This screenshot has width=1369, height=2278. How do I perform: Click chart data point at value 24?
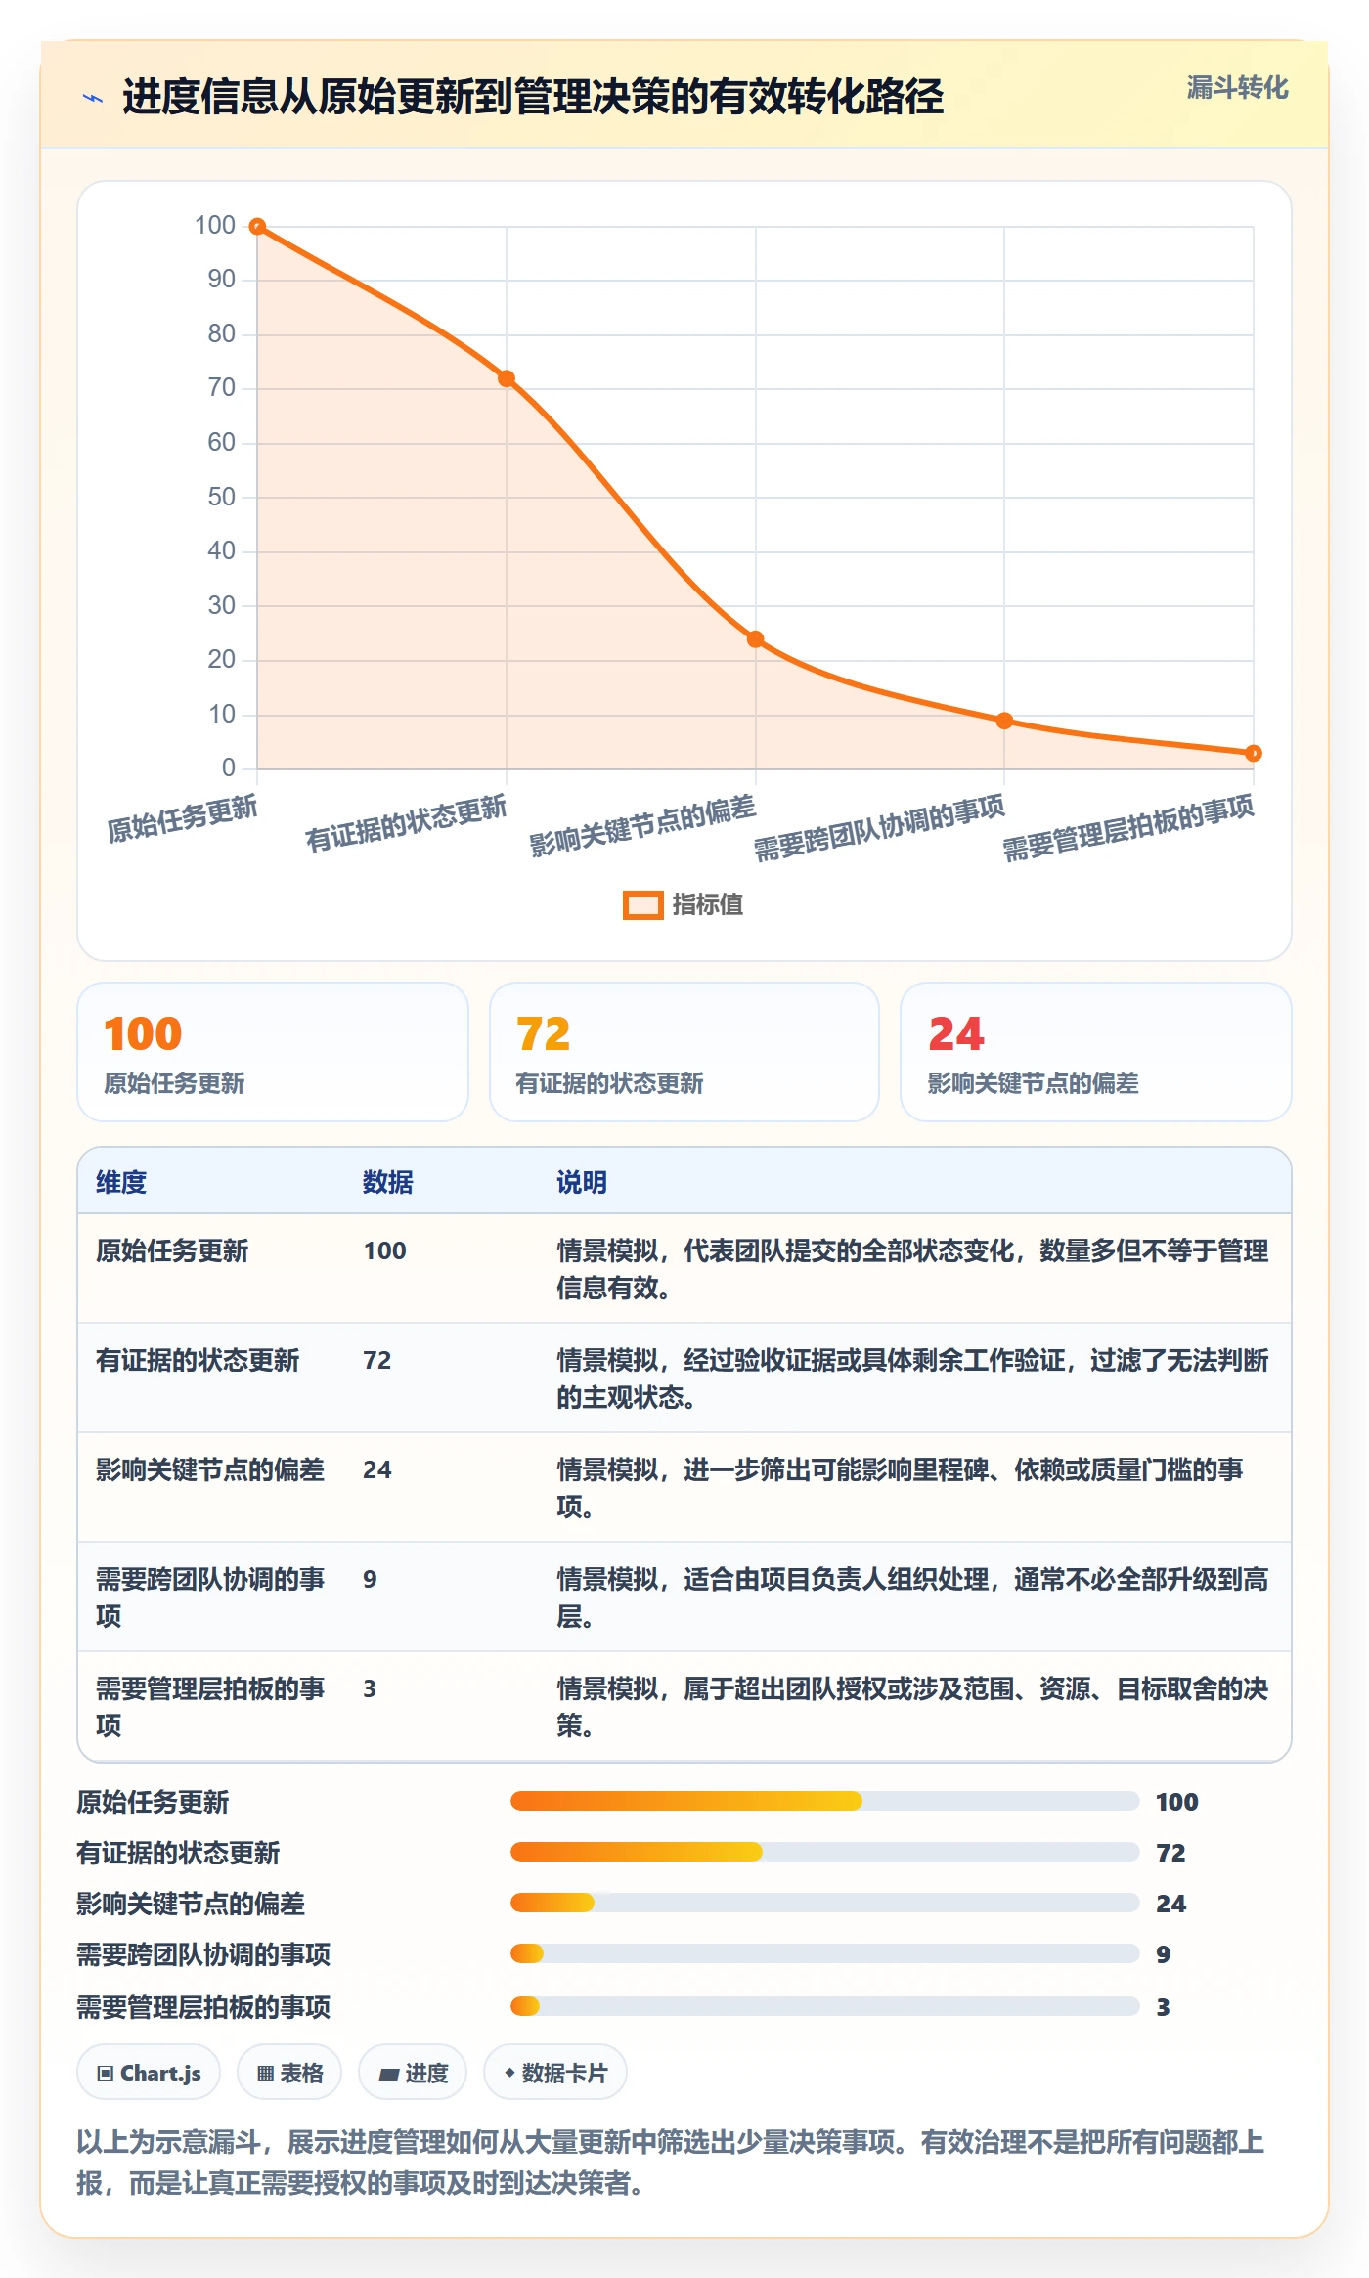[755, 639]
